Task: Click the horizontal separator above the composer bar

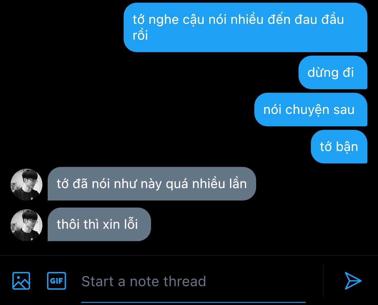Action: click(189, 255)
